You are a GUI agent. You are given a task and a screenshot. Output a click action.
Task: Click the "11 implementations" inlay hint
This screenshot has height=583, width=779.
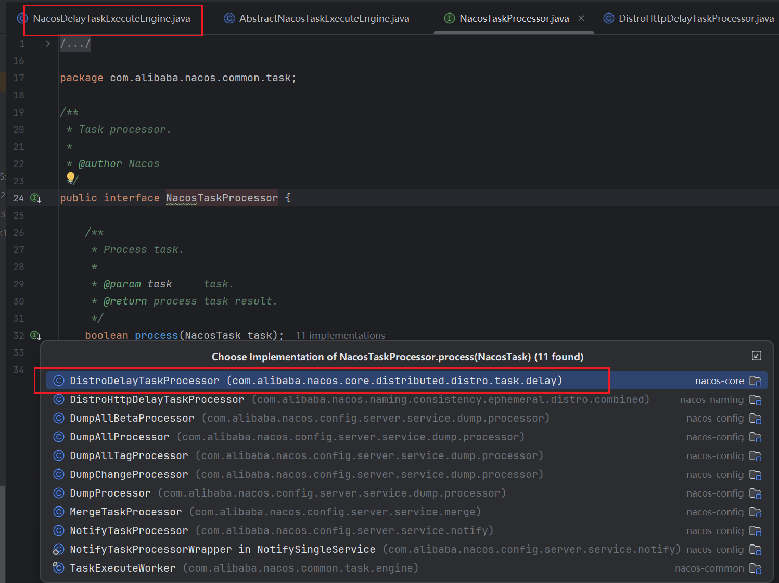[x=340, y=336]
